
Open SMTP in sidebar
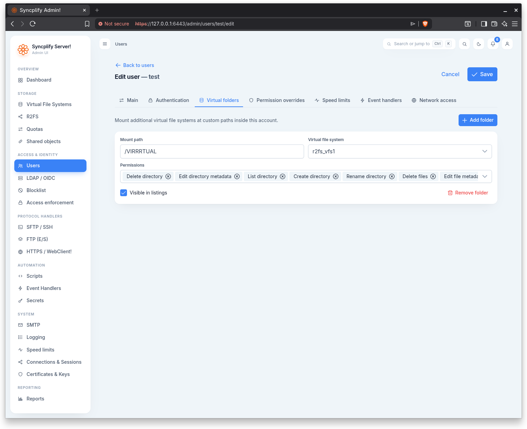[x=50, y=325]
